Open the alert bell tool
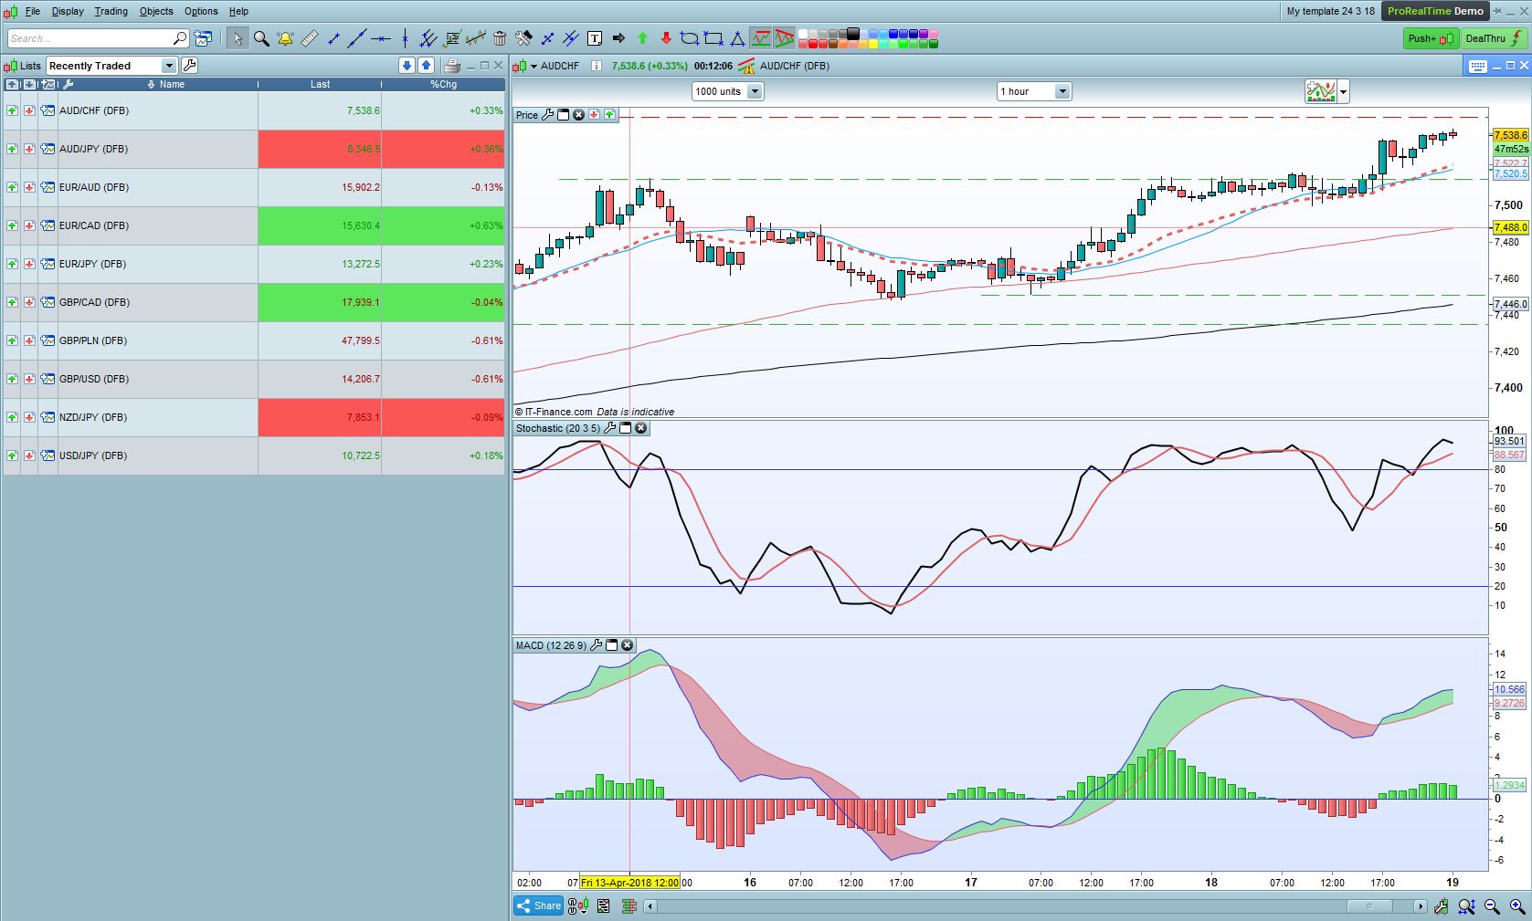 (x=285, y=38)
